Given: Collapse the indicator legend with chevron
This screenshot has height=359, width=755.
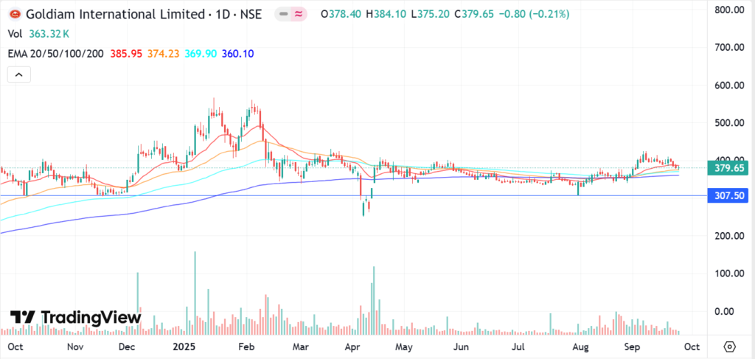Looking at the screenshot, I should (x=18, y=74).
